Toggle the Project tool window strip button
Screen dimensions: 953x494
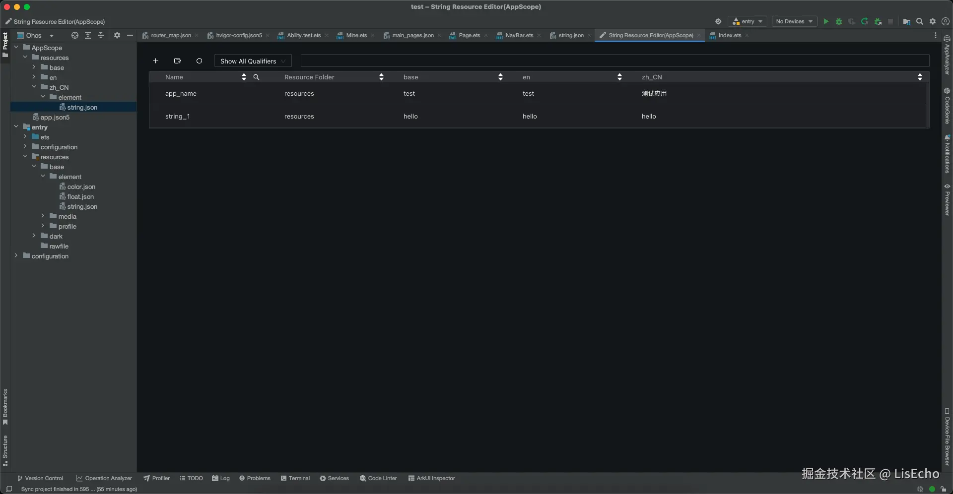click(x=5, y=45)
